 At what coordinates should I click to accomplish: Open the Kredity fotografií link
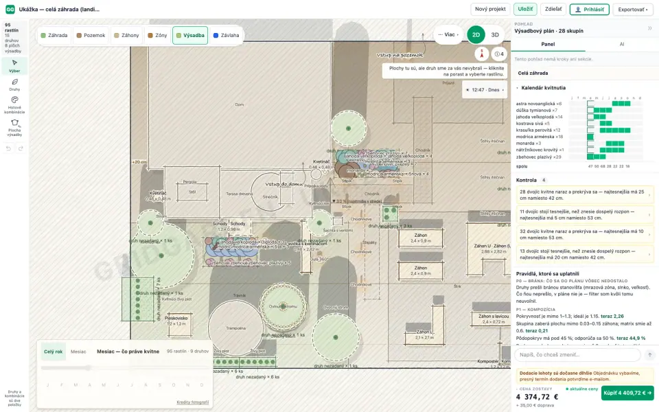(192, 402)
